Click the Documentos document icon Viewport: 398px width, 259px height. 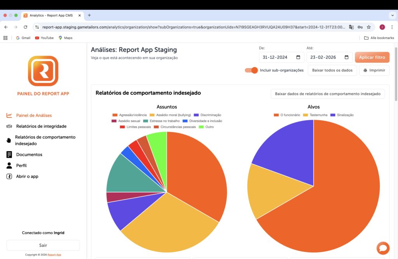(9, 154)
